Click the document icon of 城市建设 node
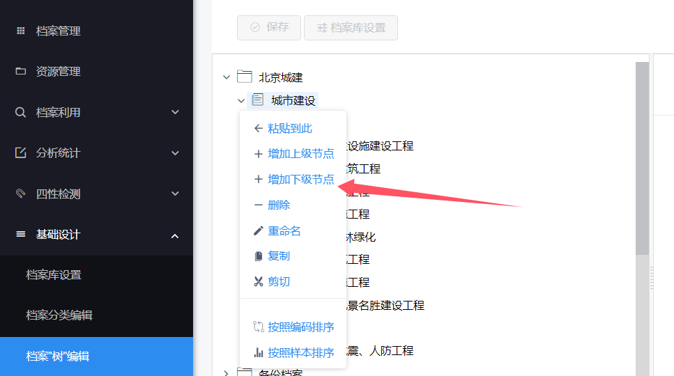The width and height of the screenshot is (674, 376). pyautogui.click(x=257, y=100)
